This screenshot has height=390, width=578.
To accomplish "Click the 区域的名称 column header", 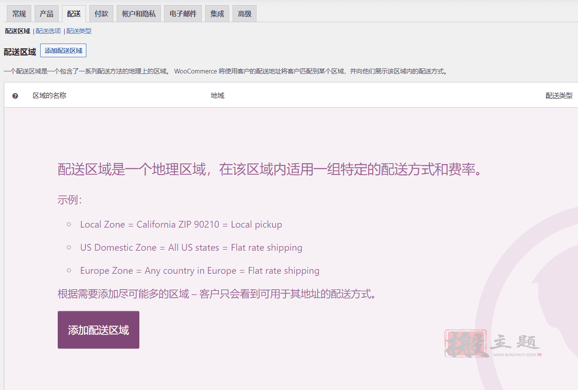I will [50, 96].
